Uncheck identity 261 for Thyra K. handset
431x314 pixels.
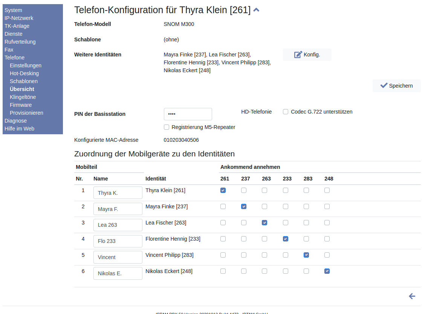(223, 190)
